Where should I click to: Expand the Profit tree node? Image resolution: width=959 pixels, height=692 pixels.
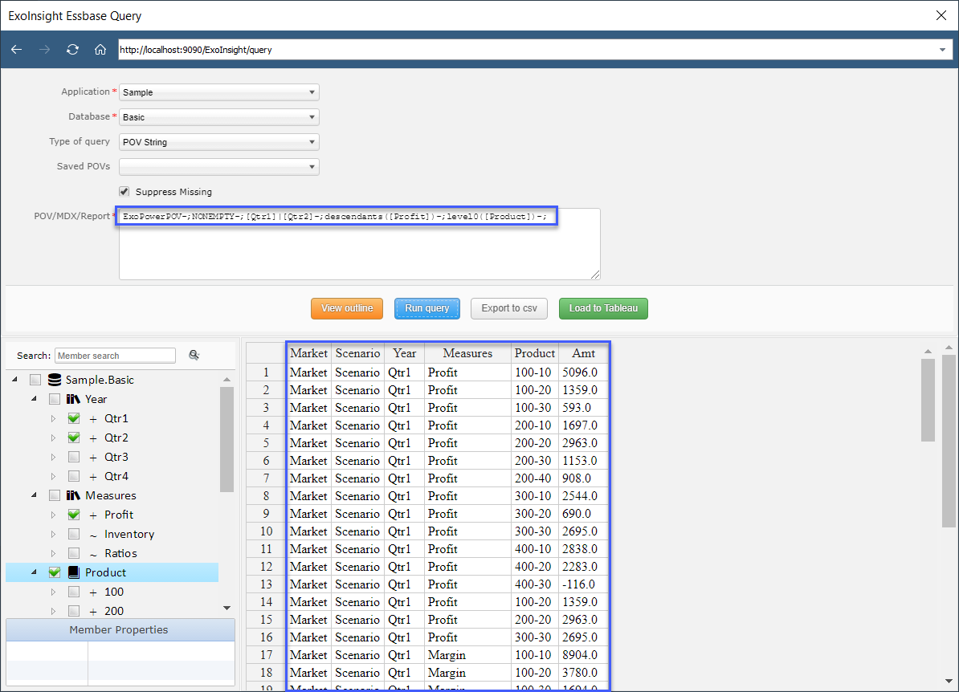tap(53, 515)
